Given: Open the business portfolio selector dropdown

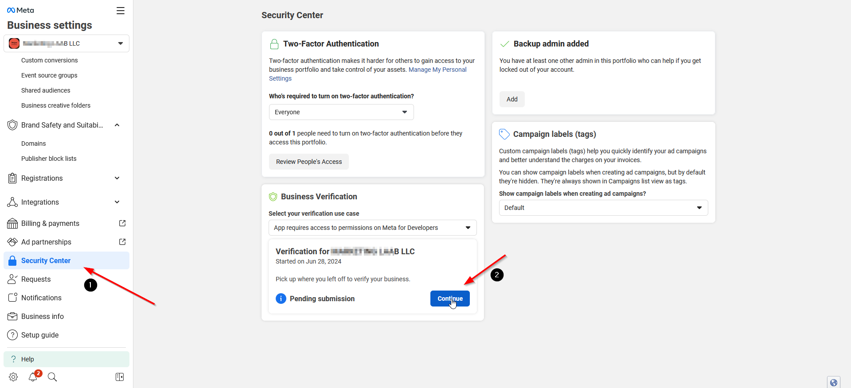Looking at the screenshot, I should pos(66,43).
